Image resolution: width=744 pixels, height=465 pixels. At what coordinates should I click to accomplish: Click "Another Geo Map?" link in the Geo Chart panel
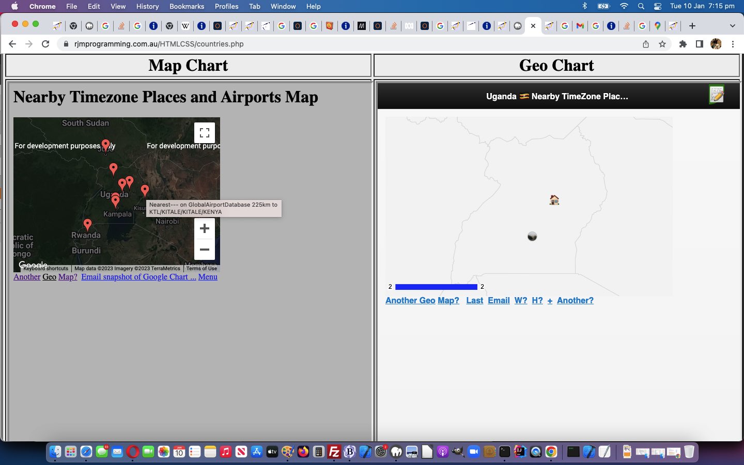(422, 301)
